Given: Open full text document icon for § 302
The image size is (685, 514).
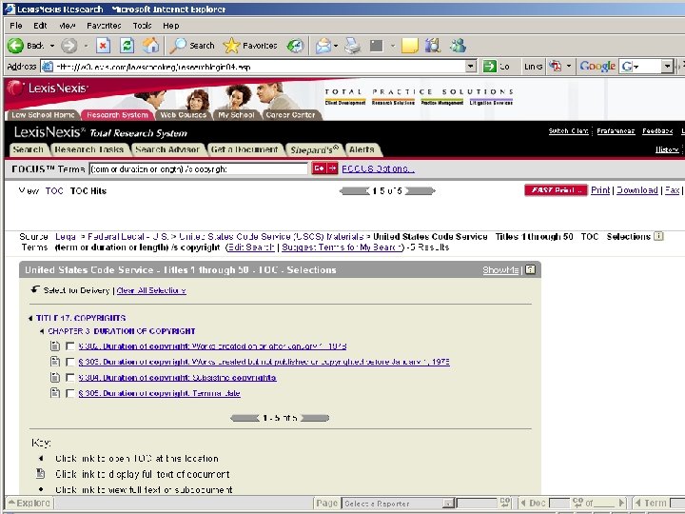Looking at the screenshot, I should click(x=54, y=346).
